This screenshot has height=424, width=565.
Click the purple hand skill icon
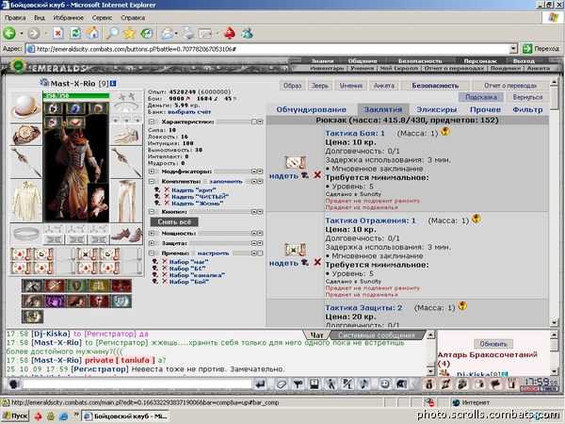(55, 302)
